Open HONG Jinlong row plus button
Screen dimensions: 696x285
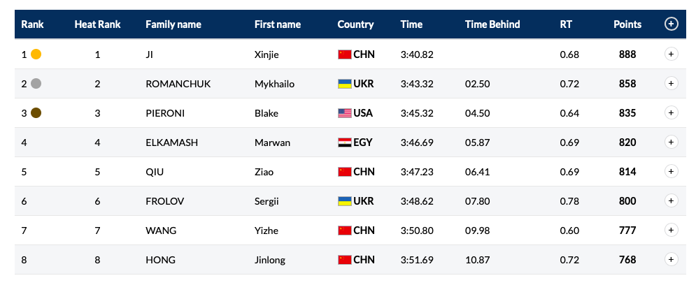pyautogui.click(x=671, y=259)
